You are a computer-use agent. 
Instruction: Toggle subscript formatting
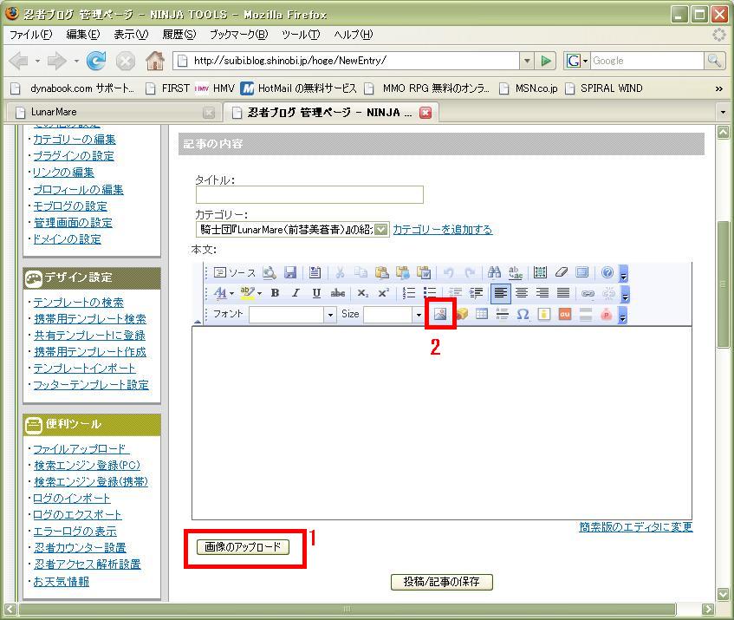[363, 293]
